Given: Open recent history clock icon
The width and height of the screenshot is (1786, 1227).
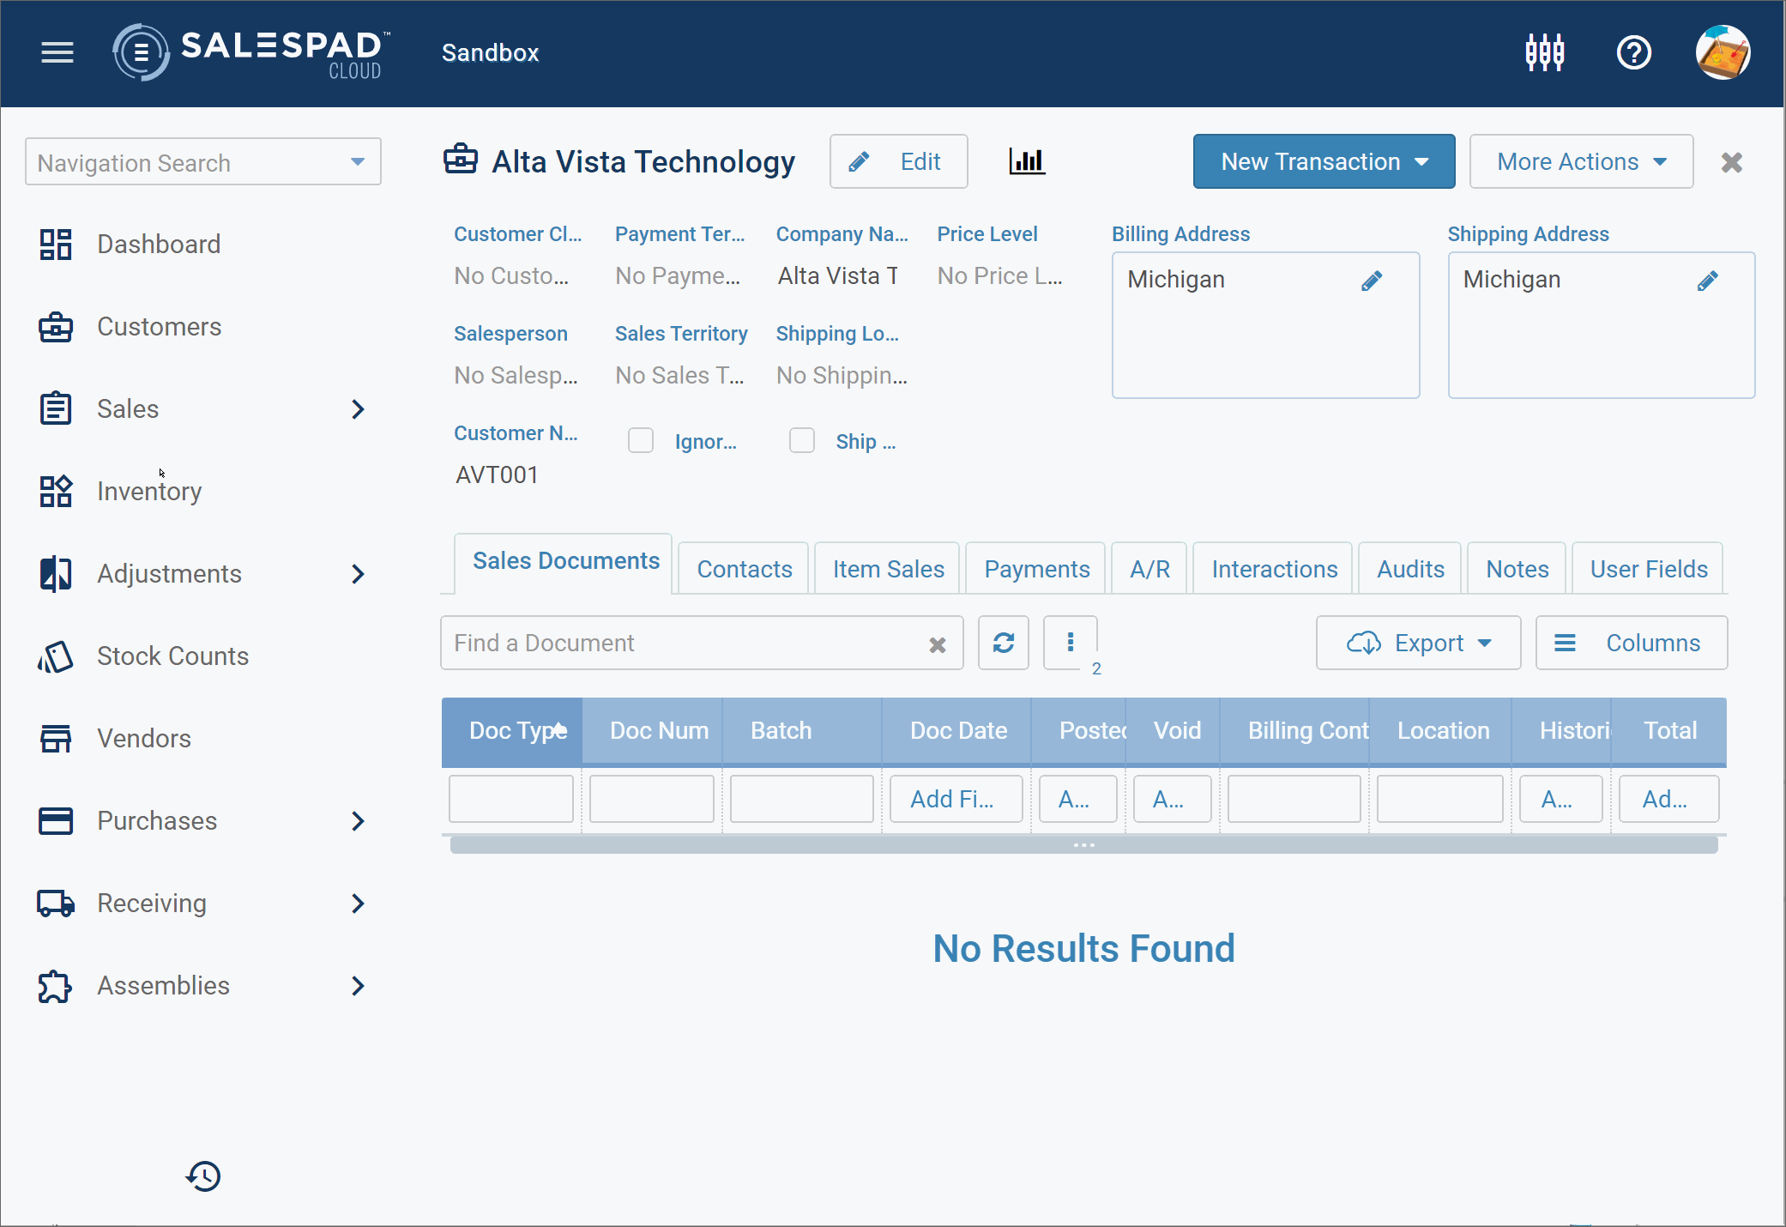Looking at the screenshot, I should tap(203, 1176).
